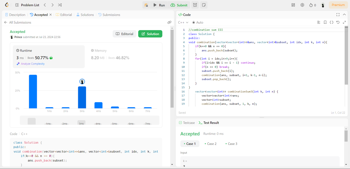This screenshot has height=169, width=350.
Task: Select Case 1
Action: (x=190, y=144)
